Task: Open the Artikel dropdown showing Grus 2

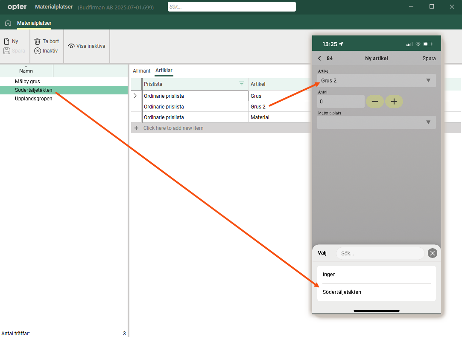Action: 376,81
